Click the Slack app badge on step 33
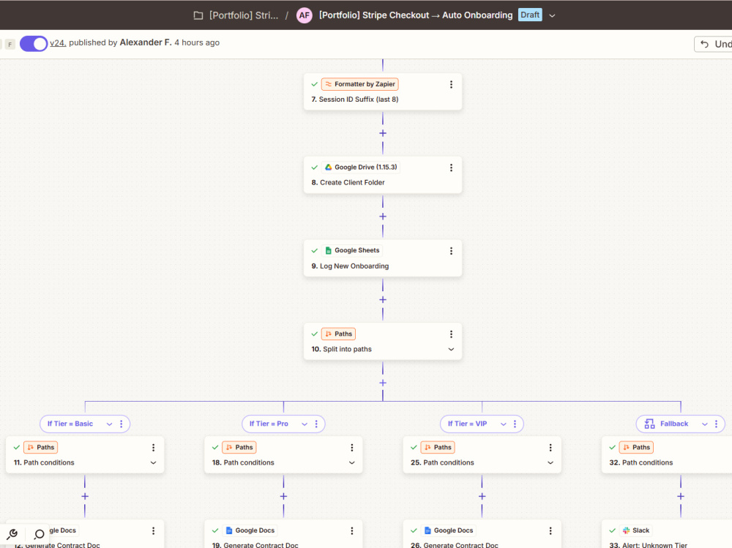 [x=636, y=530]
